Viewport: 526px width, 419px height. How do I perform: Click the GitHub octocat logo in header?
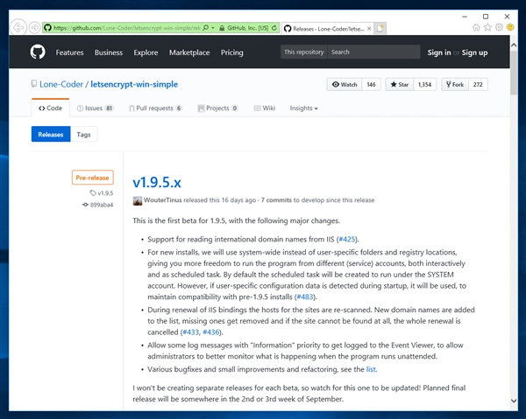click(38, 52)
